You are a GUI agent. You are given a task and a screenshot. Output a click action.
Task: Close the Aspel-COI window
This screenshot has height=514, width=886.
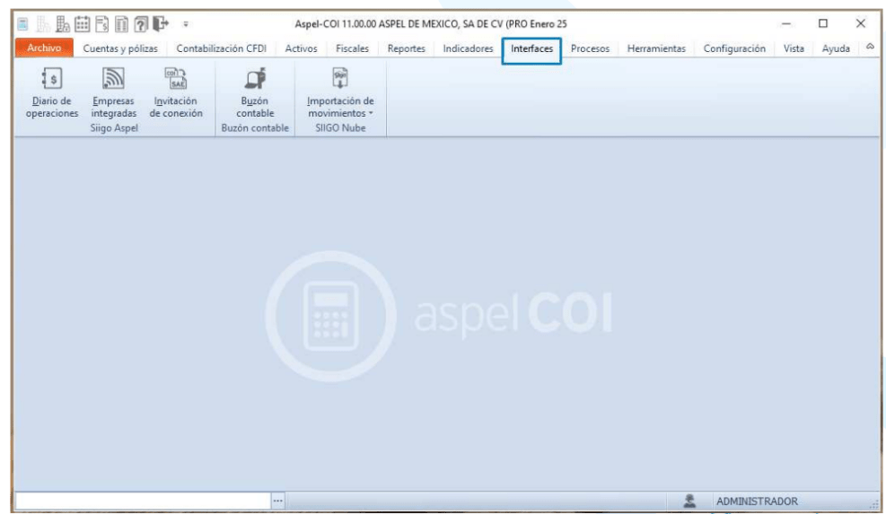click(860, 23)
